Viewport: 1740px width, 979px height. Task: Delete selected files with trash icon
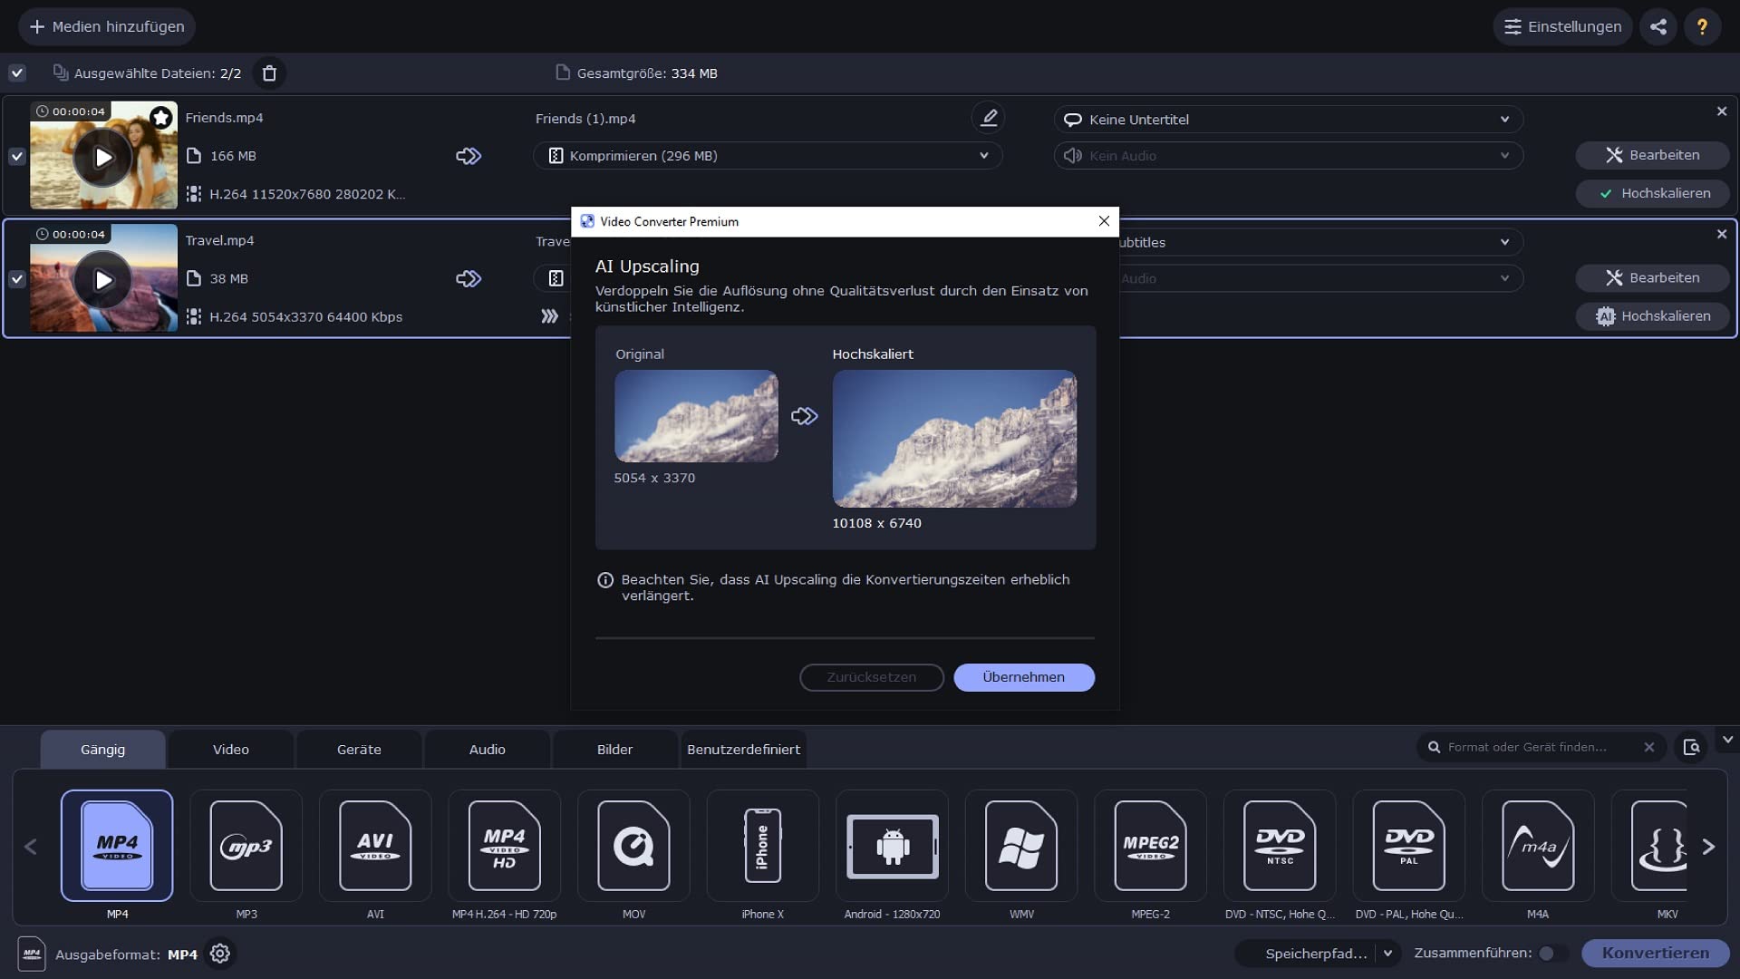[269, 73]
